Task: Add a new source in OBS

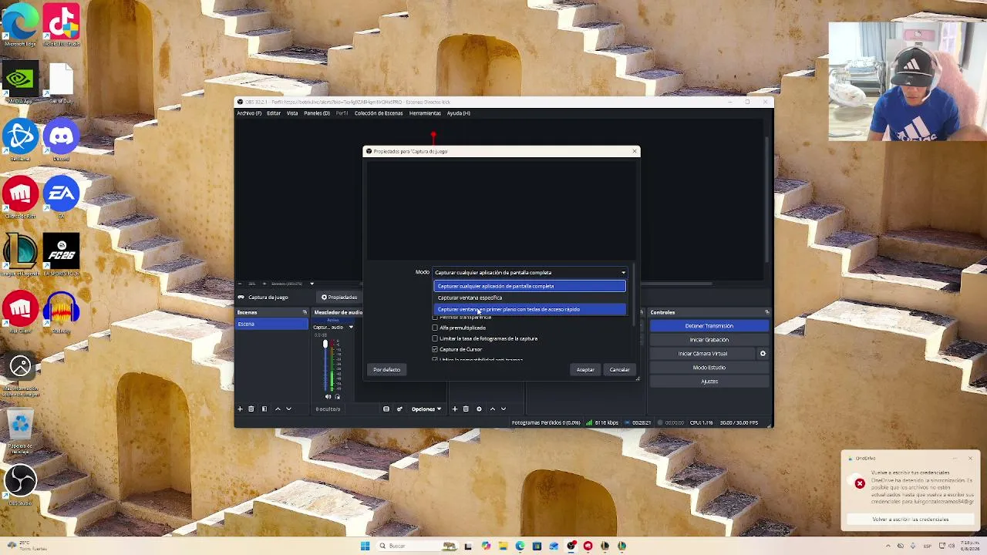Action: (x=455, y=409)
